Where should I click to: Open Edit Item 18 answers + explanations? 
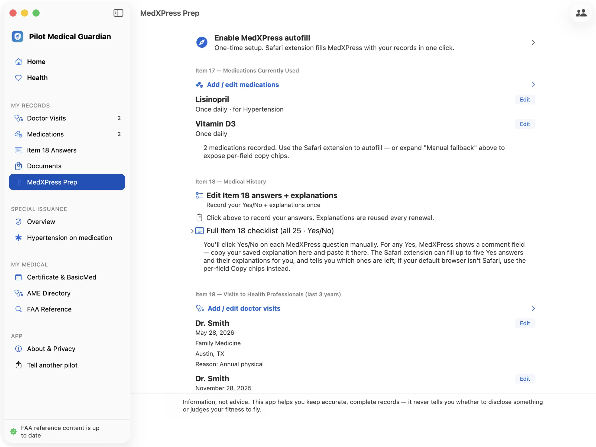pyautogui.click(x=272, y=195)
